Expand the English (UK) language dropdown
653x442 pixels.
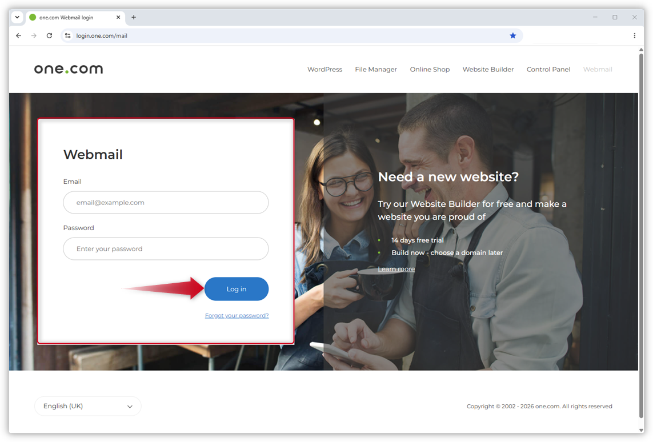[x=88, y=406]
